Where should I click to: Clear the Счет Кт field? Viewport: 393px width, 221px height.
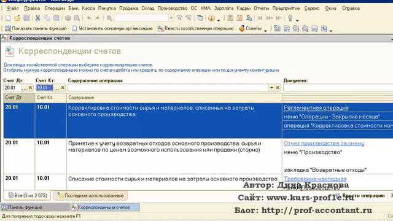[x=63, y=88]
